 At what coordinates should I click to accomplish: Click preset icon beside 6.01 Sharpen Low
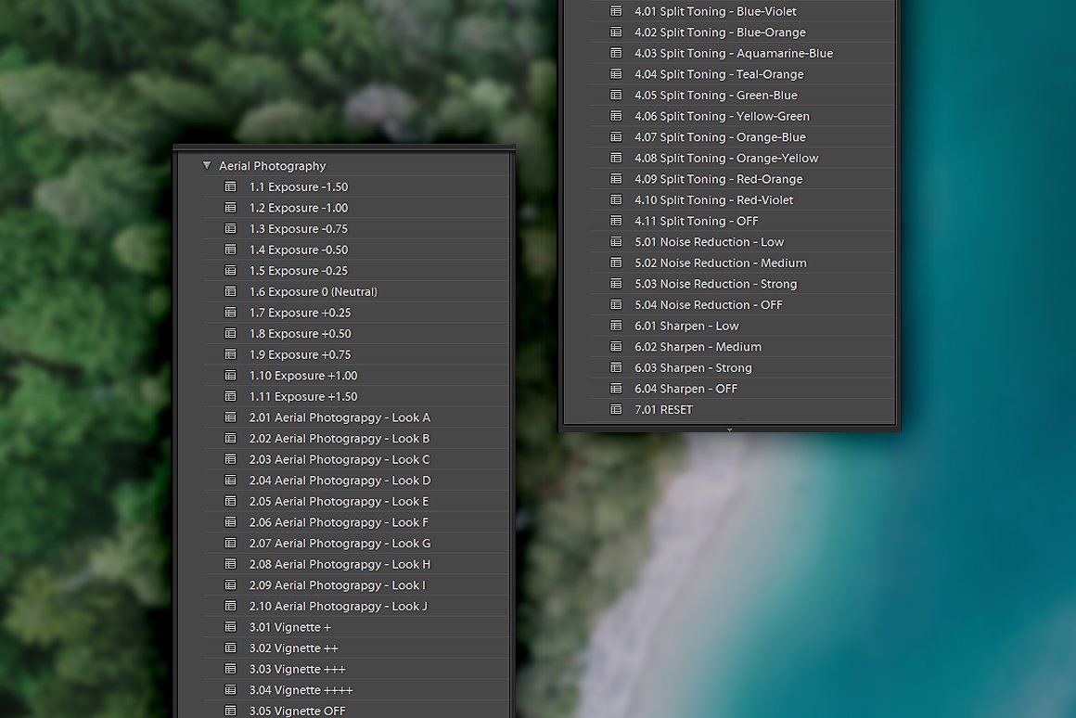tap(616, 326)
